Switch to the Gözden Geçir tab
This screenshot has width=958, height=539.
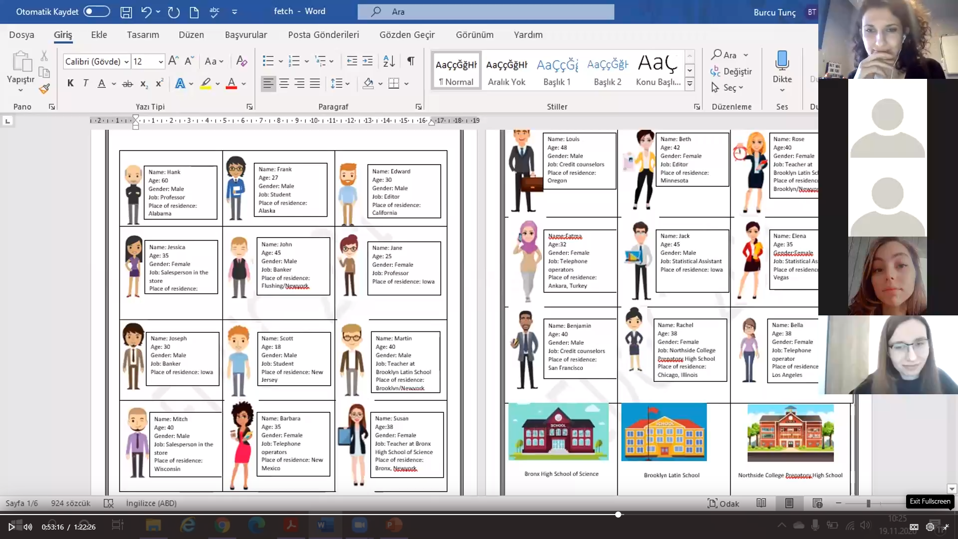point(407,34)
